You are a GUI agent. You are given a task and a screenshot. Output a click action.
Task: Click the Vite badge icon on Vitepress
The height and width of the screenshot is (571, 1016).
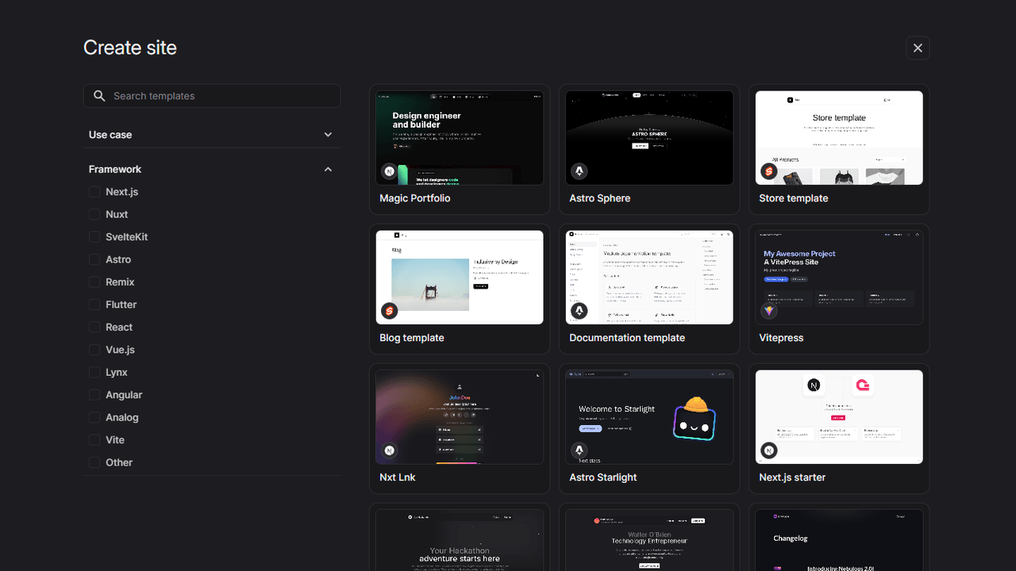point(769,311)
